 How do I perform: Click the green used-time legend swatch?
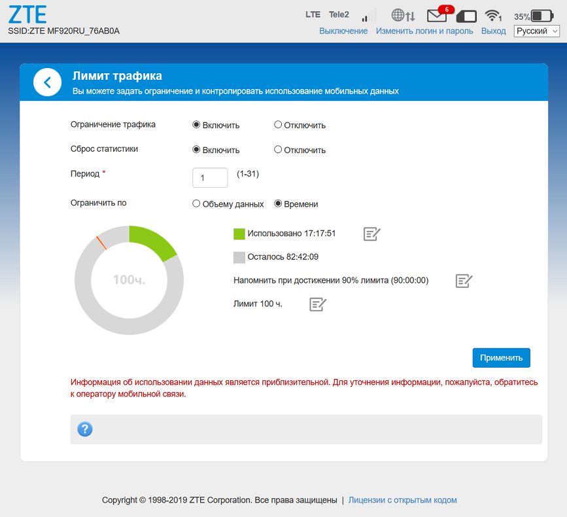(x=239, y=234)
